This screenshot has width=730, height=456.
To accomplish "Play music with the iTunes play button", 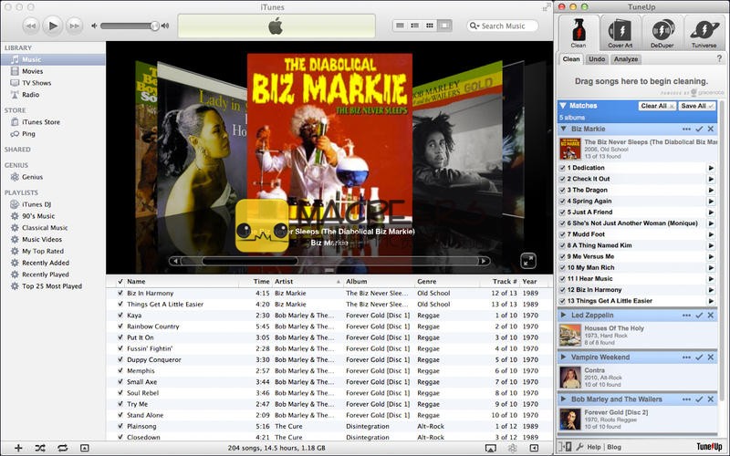I will (53, 26).
